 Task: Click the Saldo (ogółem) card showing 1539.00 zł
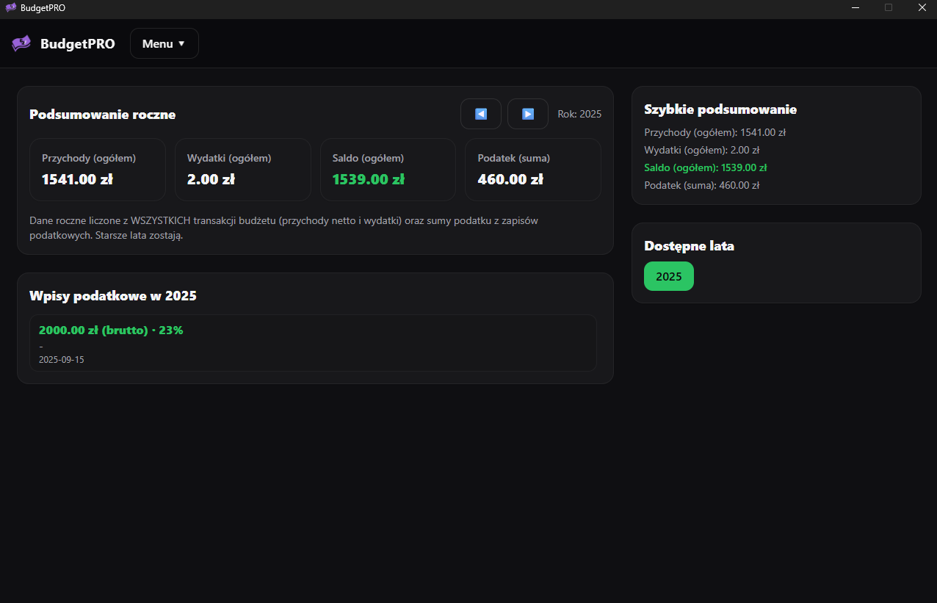click(x=387, y=169)
